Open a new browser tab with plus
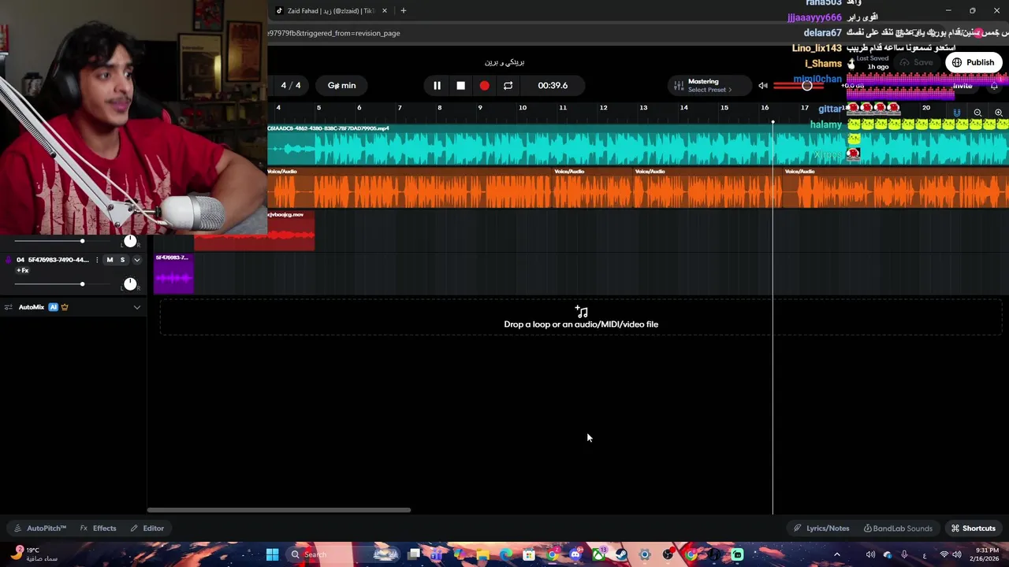This screenshot has width=1009, height=567. tap(403, 11)
